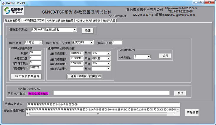The image size is (216, 125).
Task: Click the 清除内容 button
Action: click(x=192, y=112)
